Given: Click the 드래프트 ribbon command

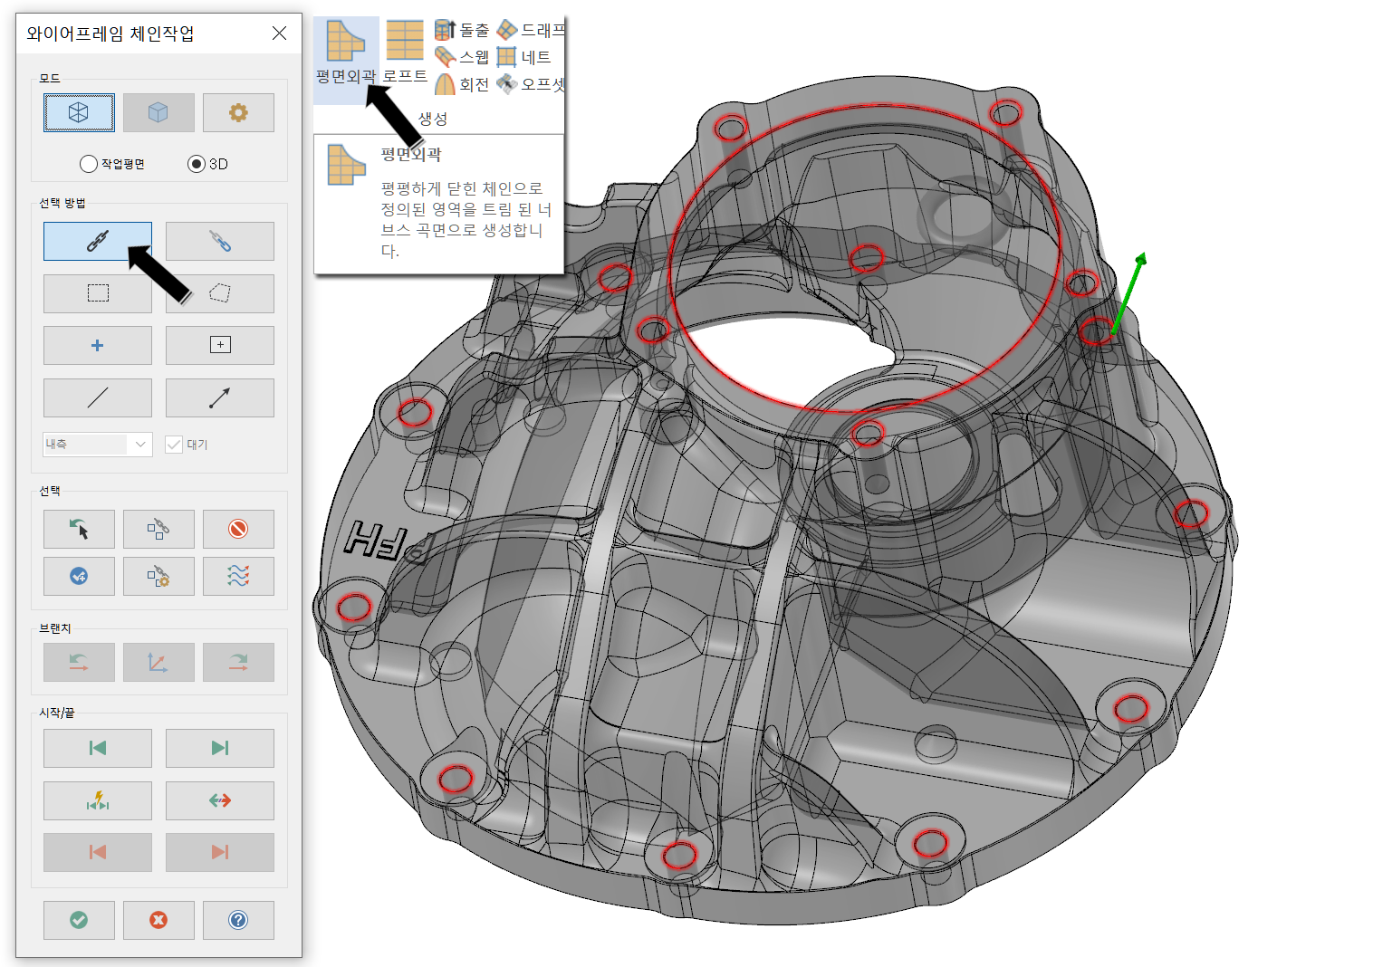Looking at the screenshot, I should tap(531, 30).
